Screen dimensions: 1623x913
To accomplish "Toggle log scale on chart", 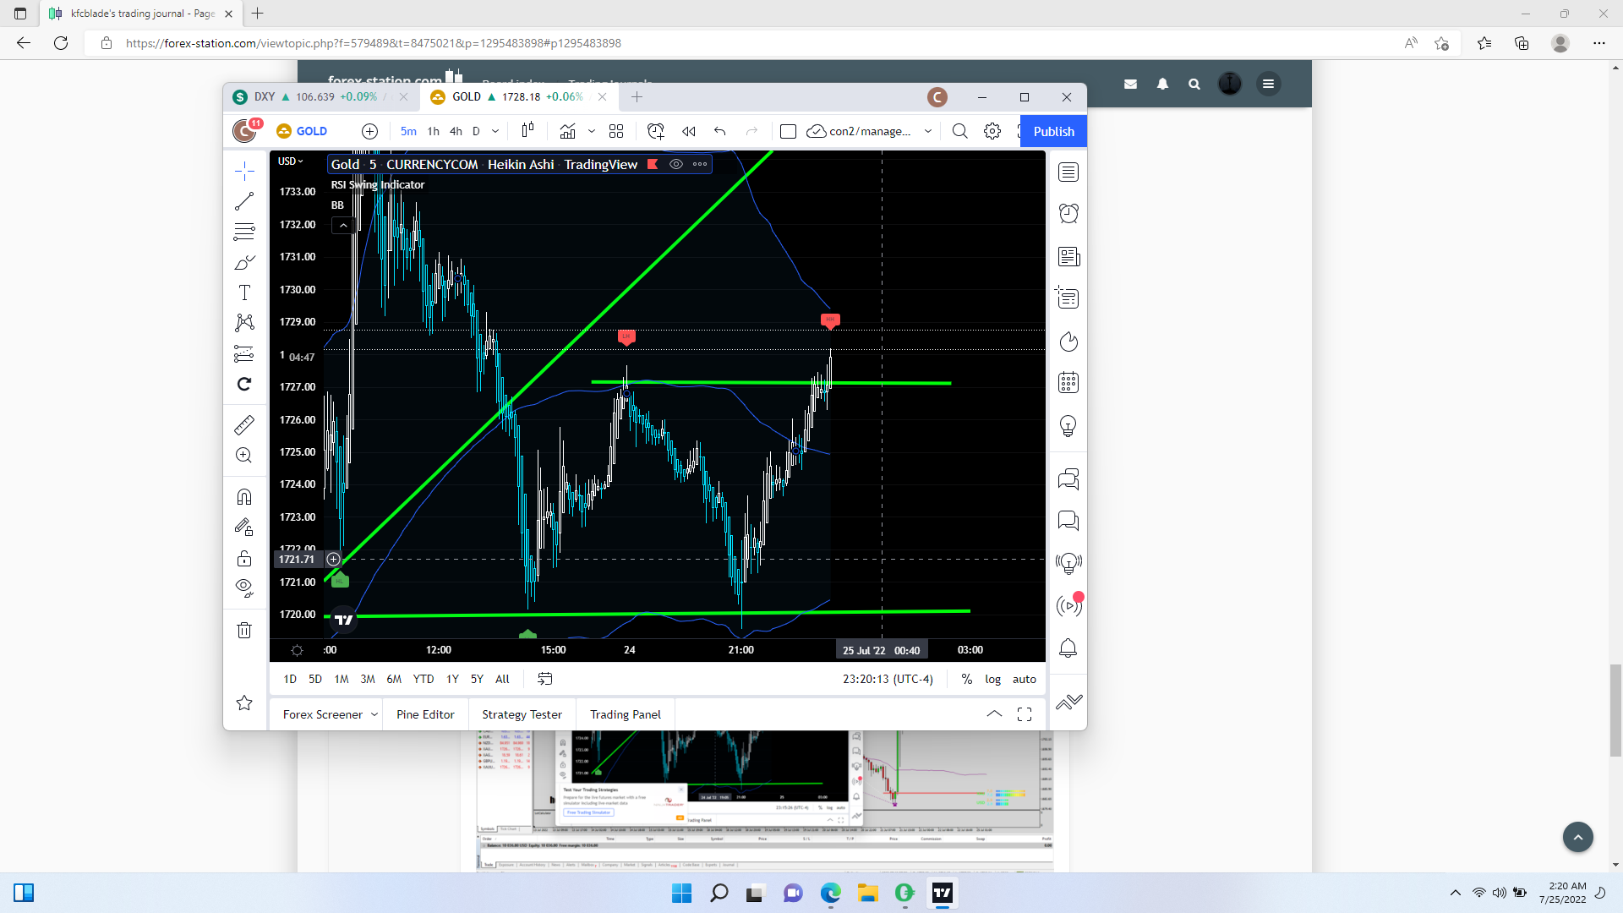I will 992,679.
